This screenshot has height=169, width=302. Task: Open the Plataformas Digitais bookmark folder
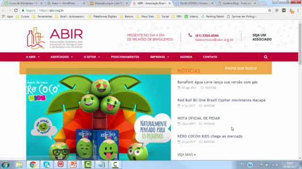pos(102,16)
